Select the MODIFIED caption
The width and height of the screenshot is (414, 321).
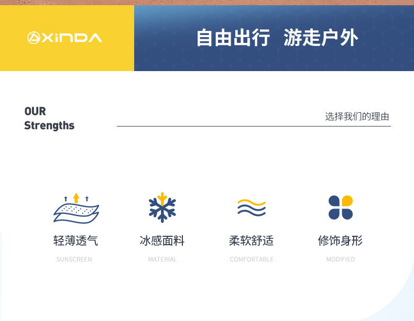[341, 259]
